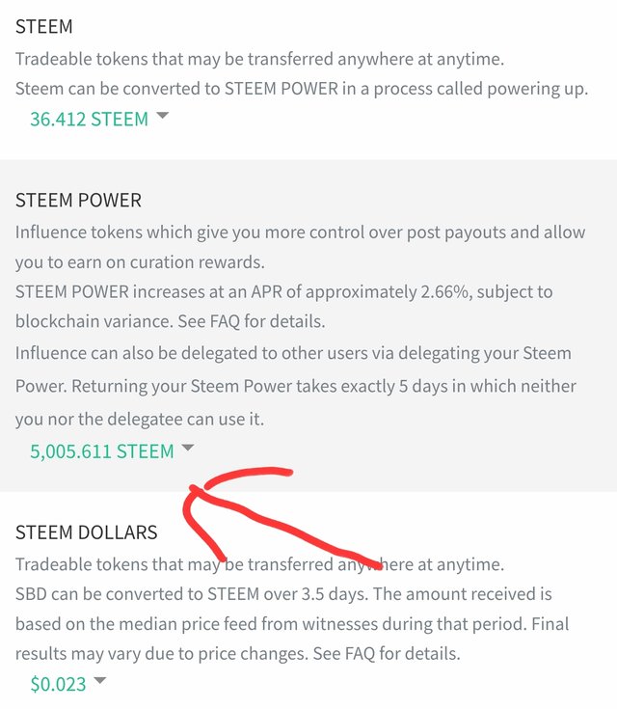Open the dropdown caret beside $0.023

pyautogui.click(x=99, y=681)
